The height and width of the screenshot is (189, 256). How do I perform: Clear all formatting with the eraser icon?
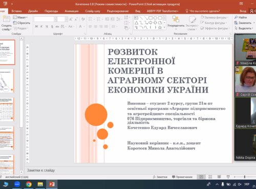(x=83, y=19)
